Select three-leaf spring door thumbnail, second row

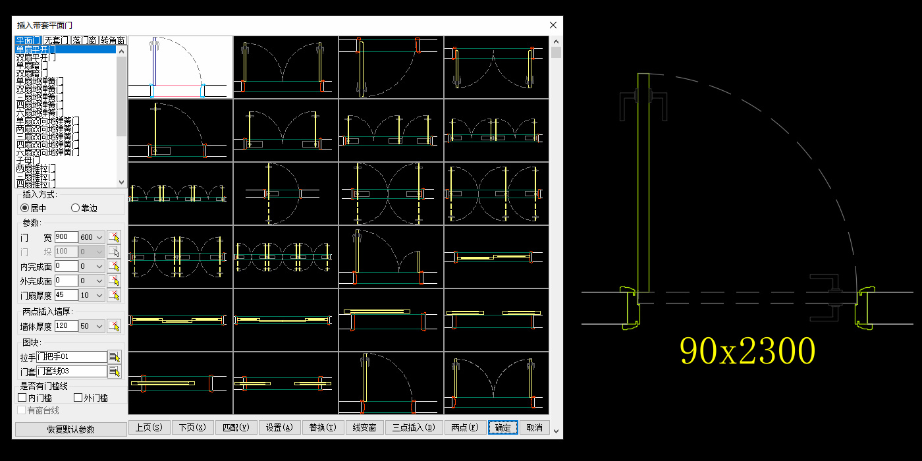391,130
